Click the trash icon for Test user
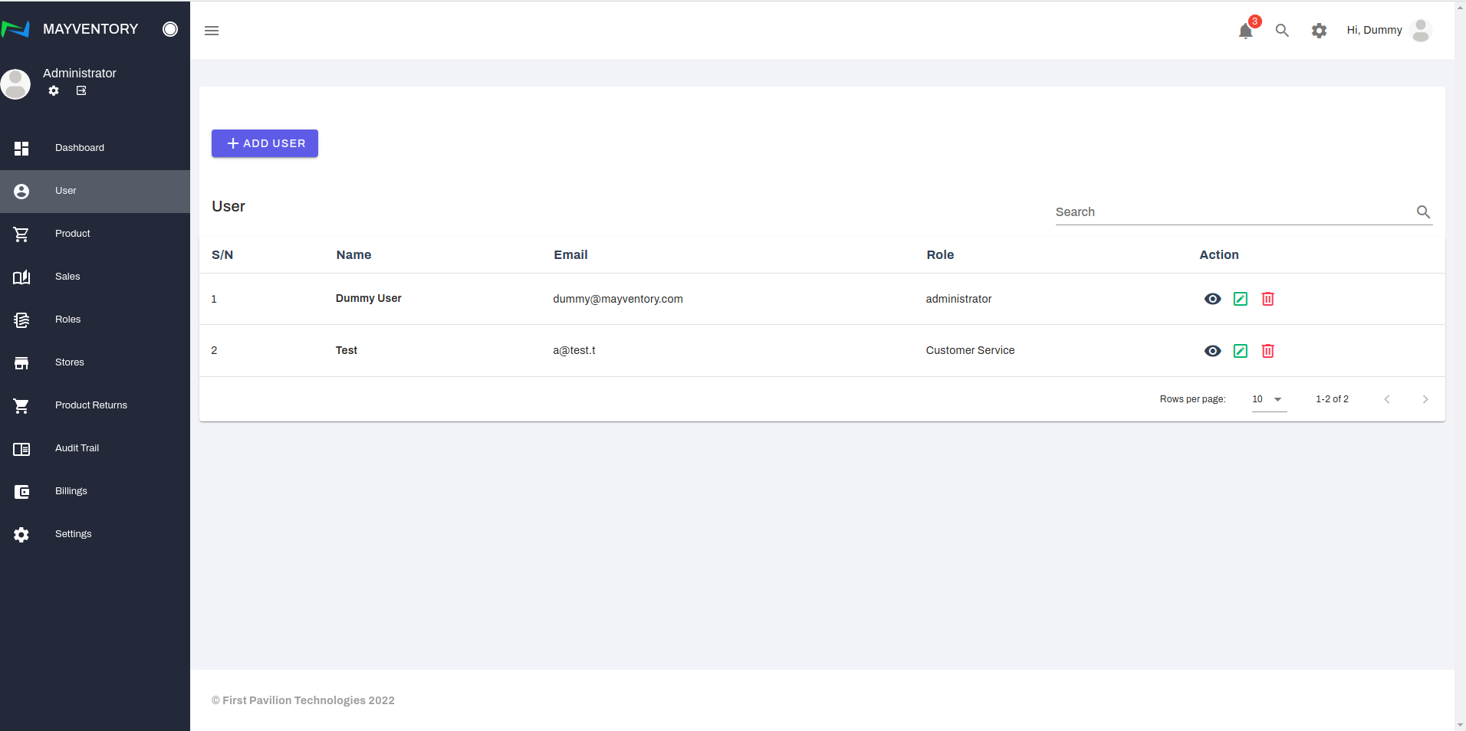This screenshot has width=1466, height=731. pos(1268,351)
